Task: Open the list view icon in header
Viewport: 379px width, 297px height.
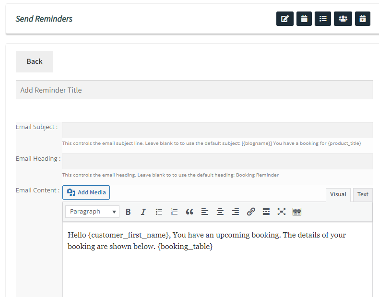Action: [323, 19]
